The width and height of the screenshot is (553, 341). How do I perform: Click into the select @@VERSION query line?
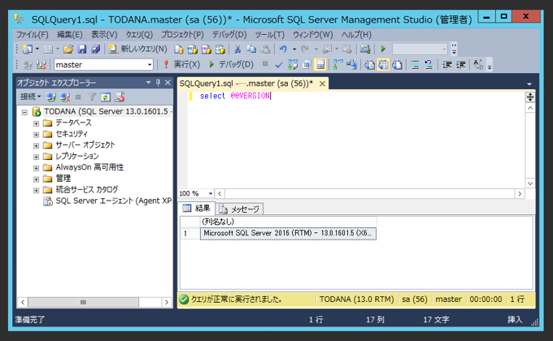pyautogui.click(x=234, y=96)
